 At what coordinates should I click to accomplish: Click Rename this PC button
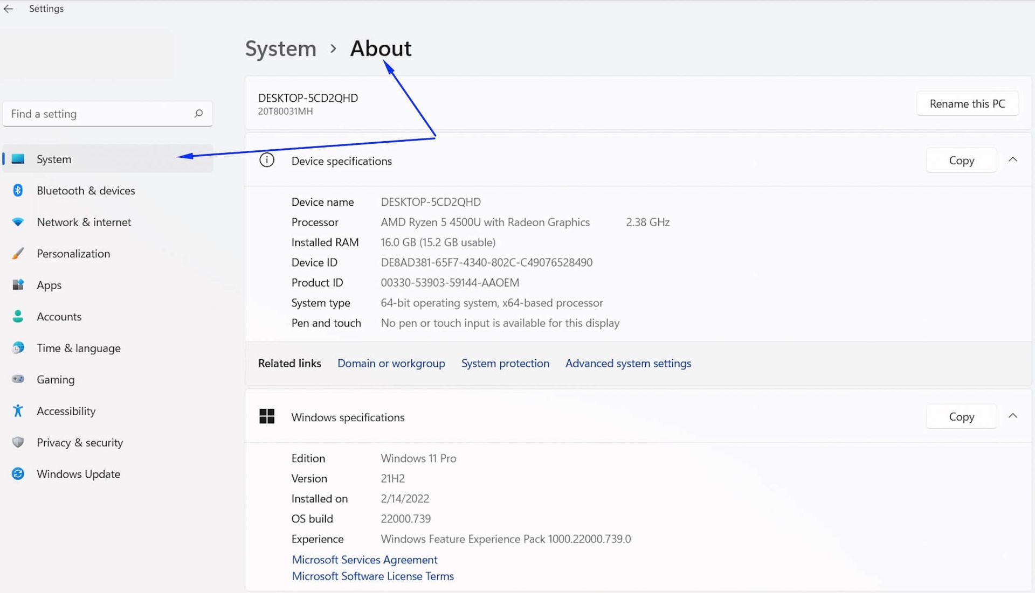[x=967, y=103]
